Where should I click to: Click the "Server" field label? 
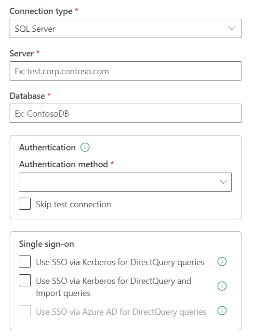click(x=22, y=54)
